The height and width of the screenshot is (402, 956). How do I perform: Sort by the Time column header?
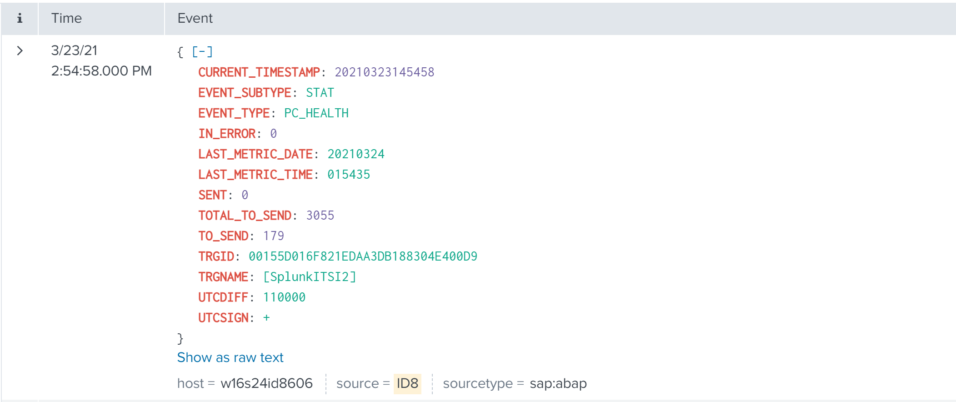pos(66,18)
